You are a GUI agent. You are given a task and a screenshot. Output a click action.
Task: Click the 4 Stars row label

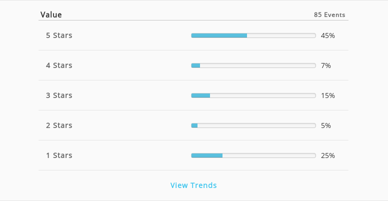tap(59, 65)
